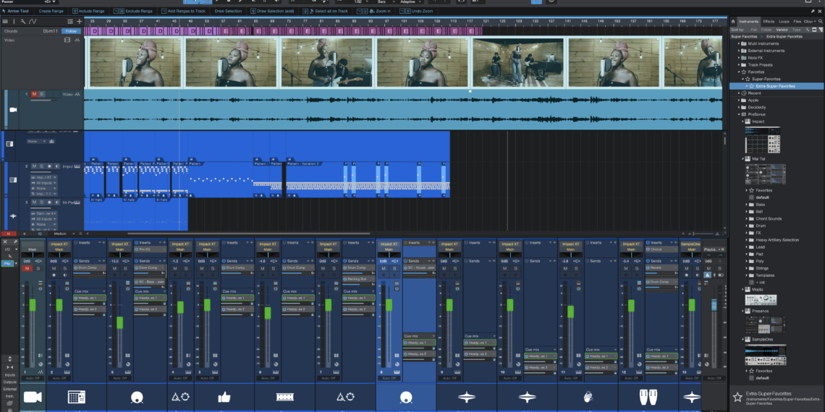Select the Extra-Super-Favorites tree item
825x412 pixels.
775,86
